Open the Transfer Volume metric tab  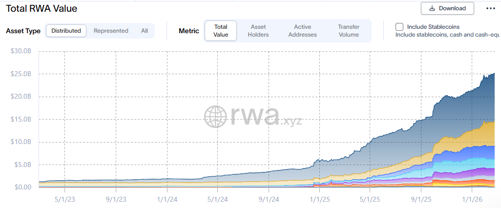(x=349, y=31)
